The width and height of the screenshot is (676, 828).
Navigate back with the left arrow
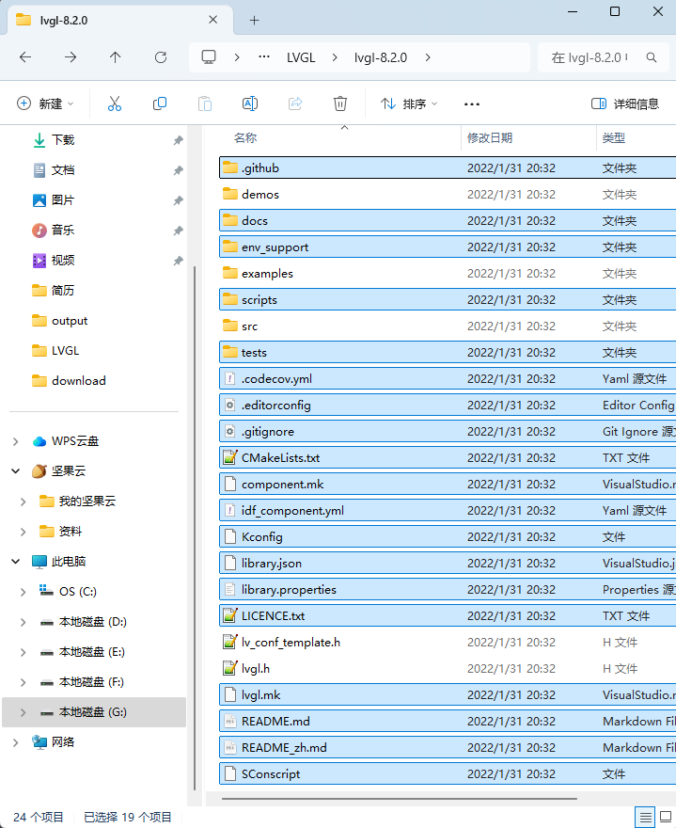pyautogui.click(x=25, y=57)
